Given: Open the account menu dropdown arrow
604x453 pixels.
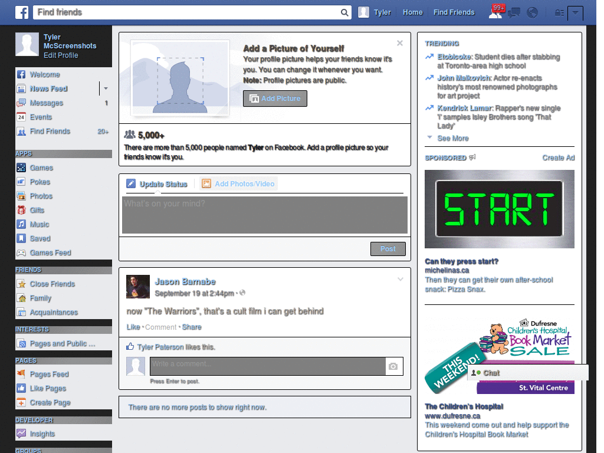Looking at the screenshot, I should [x=575, y=13].
